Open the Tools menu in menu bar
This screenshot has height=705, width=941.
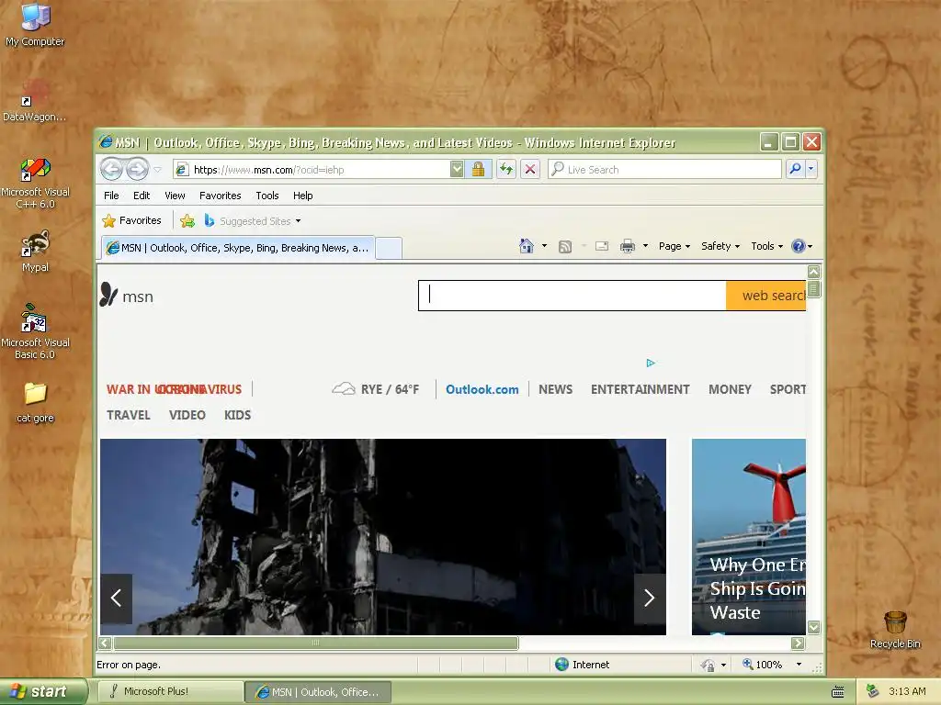[x=267, y=196]
